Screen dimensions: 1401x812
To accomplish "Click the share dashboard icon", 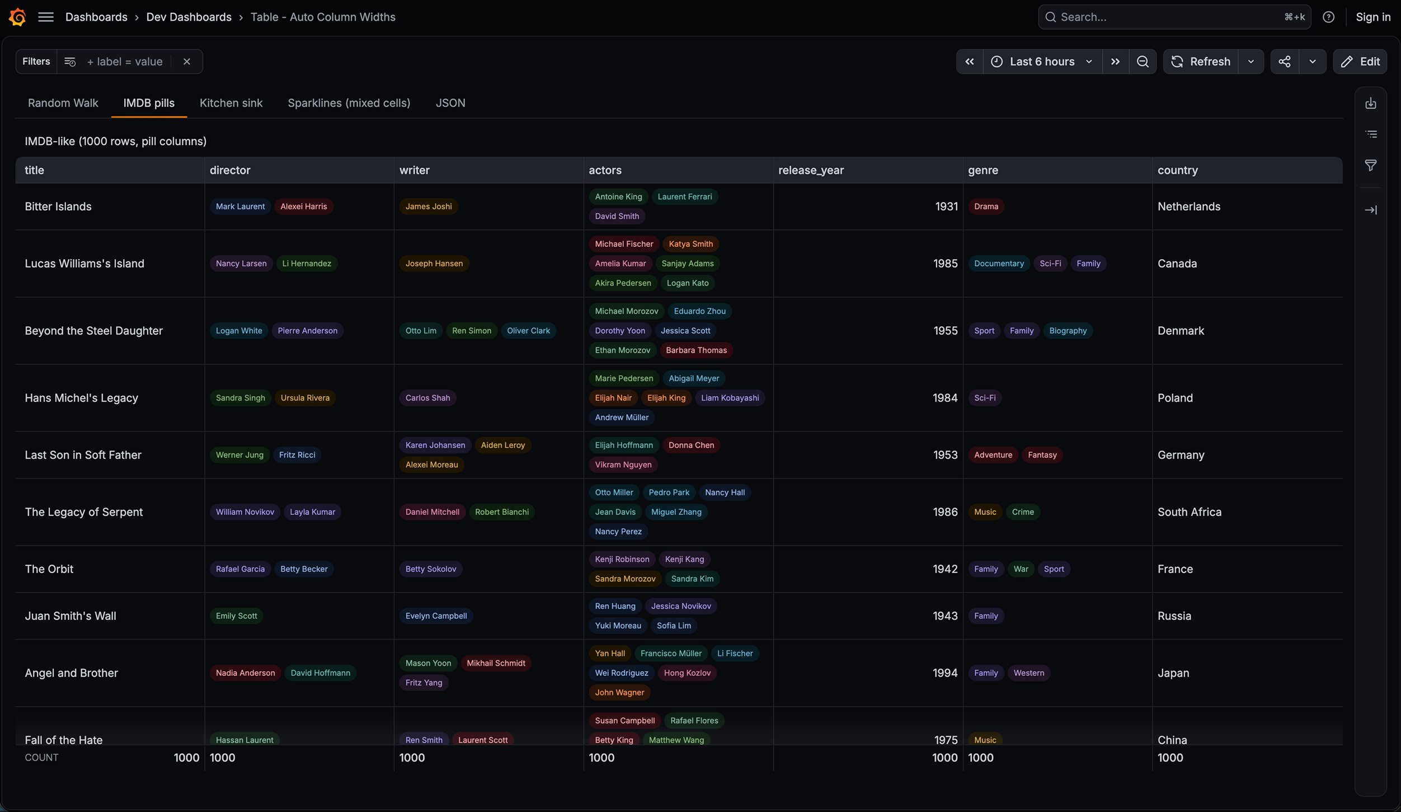I will pos(1285,62).
